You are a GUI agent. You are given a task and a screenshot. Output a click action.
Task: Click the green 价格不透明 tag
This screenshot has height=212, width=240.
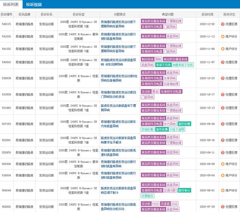177,130
